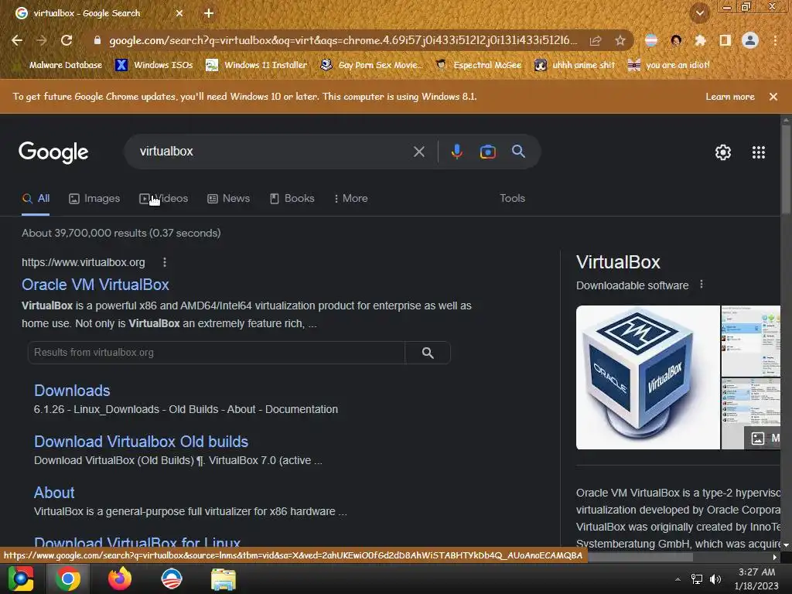Switch to the News tab
Viewport: 792px width, 594px height.
point(229,199)
